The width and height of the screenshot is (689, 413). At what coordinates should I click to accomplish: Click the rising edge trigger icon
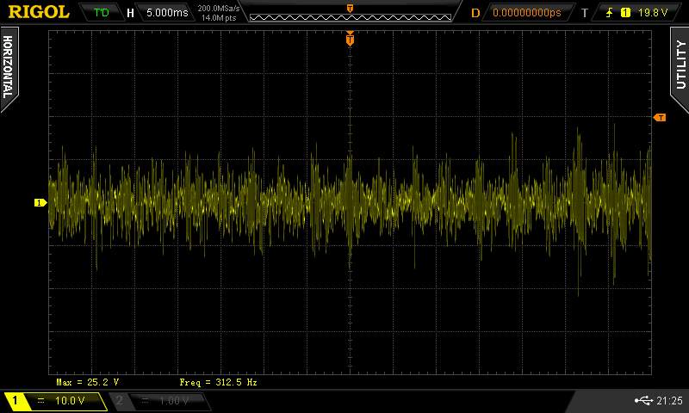pyautogui.click(x=609, y=13)
